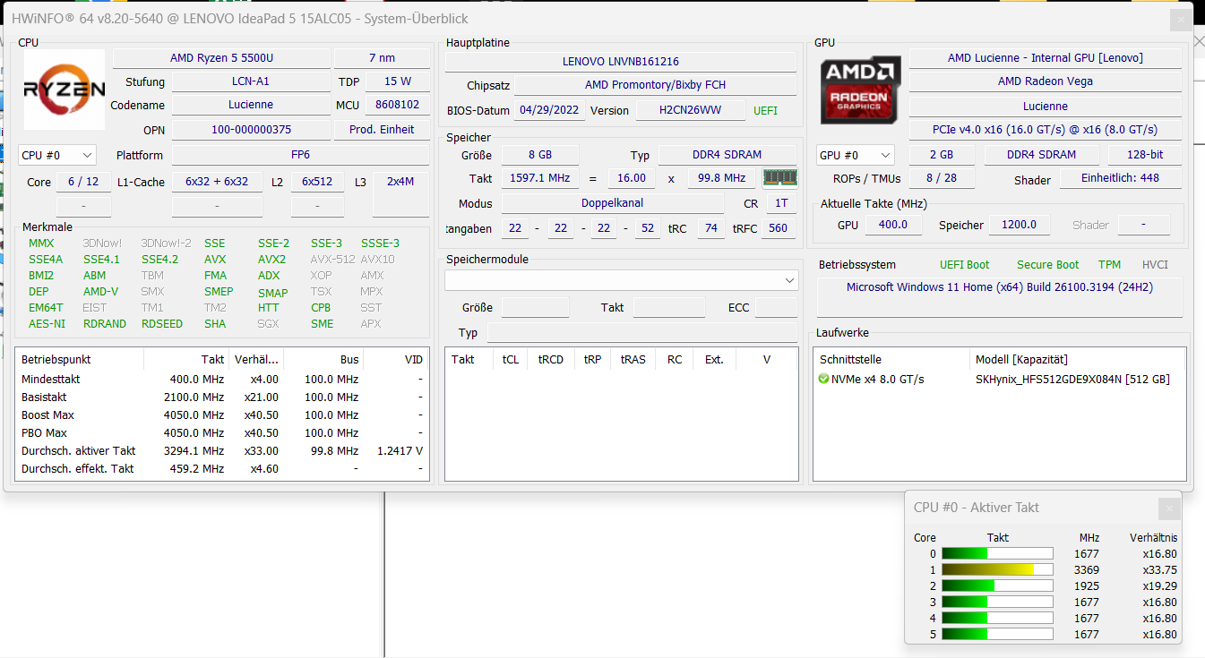Click the TDP 15 W field
Image resolution: width=1205 pixels, height=658 pixels.
point(397,81)
